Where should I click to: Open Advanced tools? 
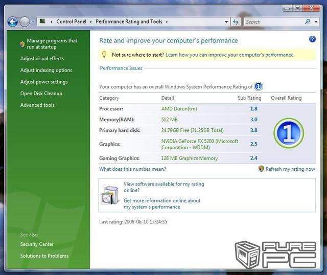click(x=37, y=105)
